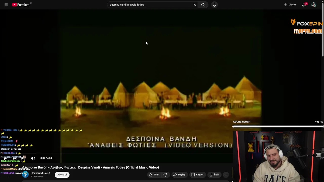Viewport: 324px width, 182px height.
Task: Open more actions three-dot menu
Action: pyautogui.click(x=226, y=175)
